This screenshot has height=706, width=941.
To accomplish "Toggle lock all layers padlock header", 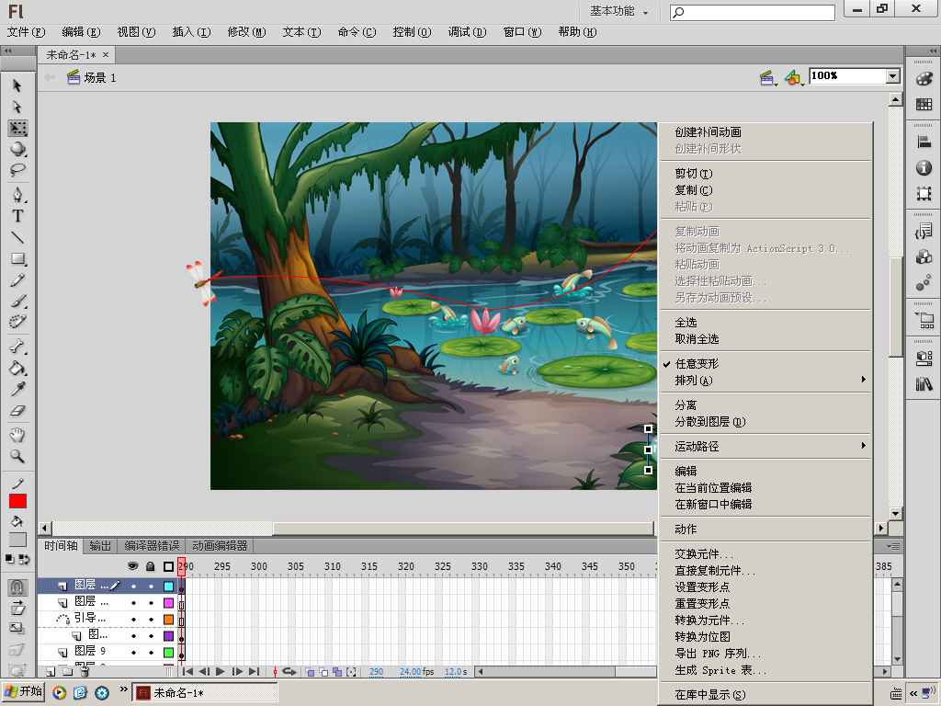I will coord(151,566).
